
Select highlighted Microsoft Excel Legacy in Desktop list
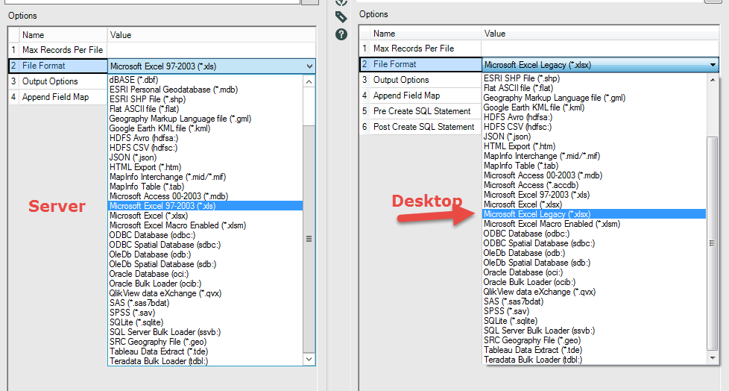click(x=594, y=214)
